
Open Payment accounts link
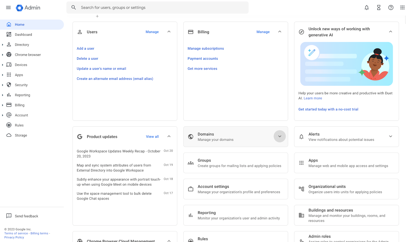click(203, 58)
